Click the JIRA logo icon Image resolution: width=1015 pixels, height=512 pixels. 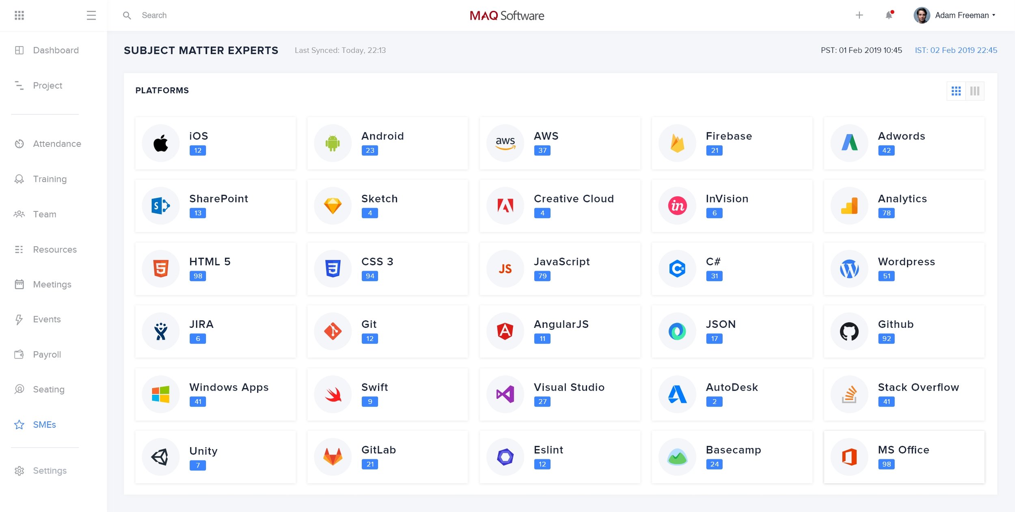click(x=161, y=331)
